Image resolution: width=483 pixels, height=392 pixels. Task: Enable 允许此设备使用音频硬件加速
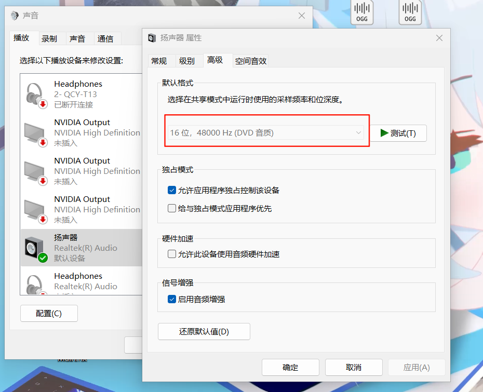[171, 254]
